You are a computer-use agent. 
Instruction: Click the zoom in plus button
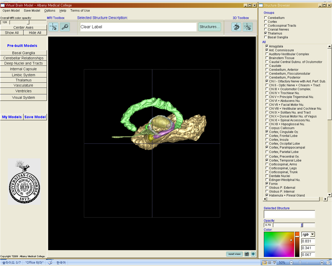(x=322, y=263)
